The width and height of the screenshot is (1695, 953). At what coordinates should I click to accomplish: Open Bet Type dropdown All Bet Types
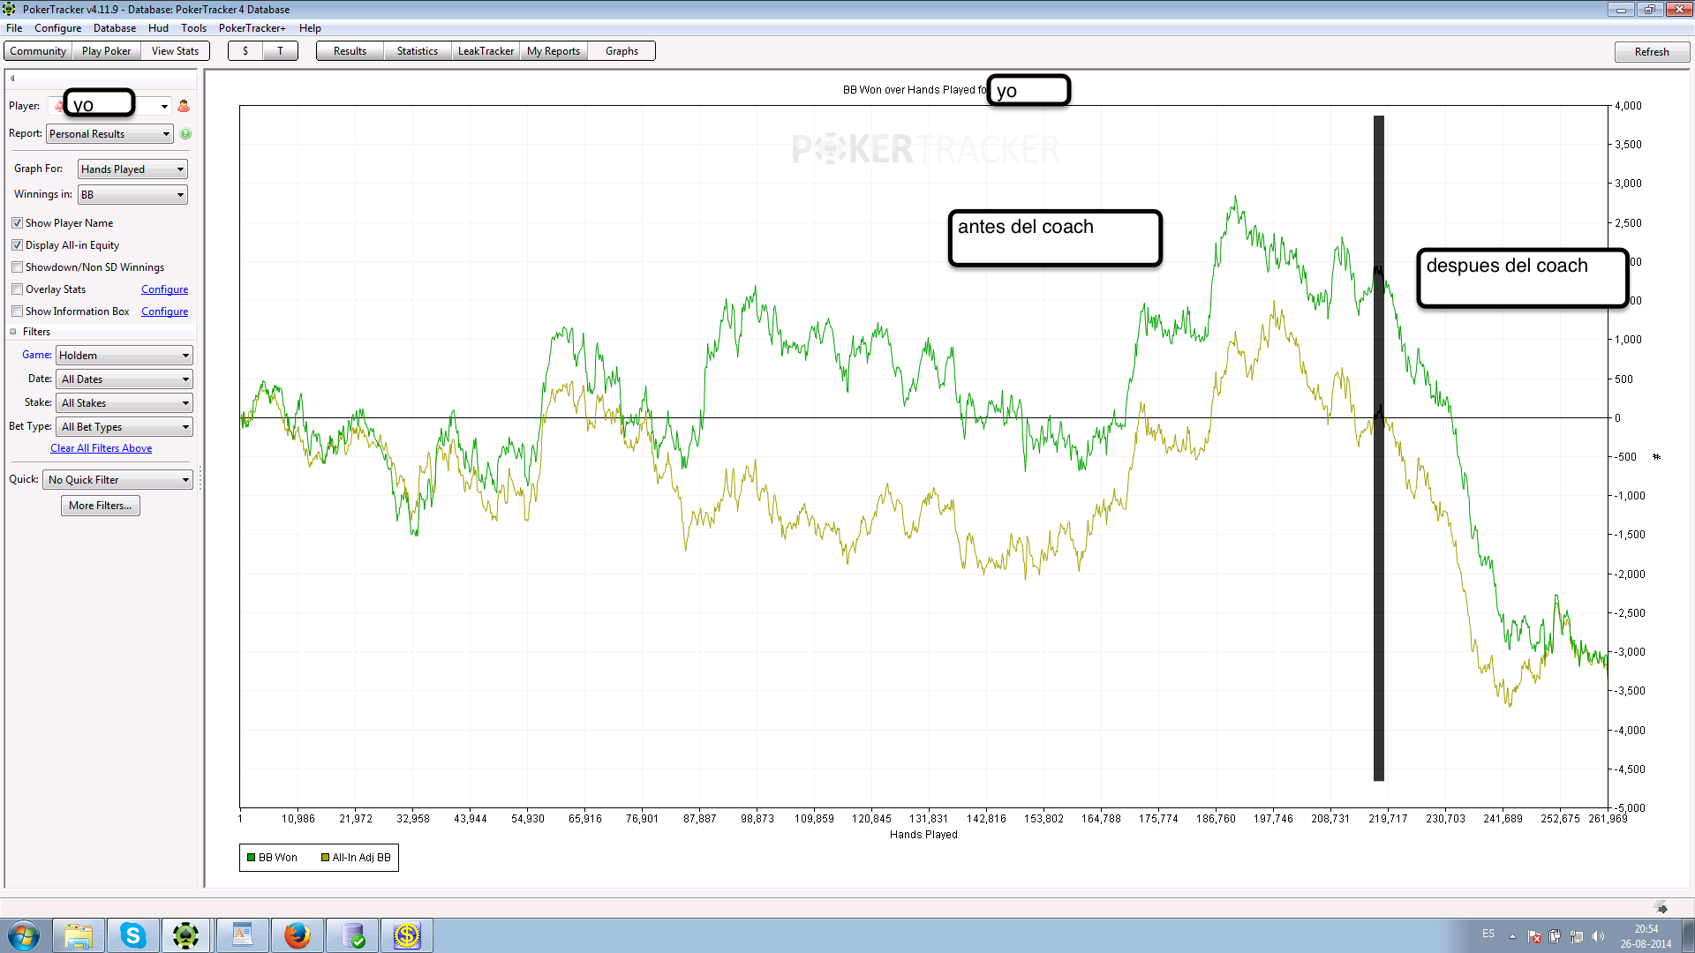(124, 427)
